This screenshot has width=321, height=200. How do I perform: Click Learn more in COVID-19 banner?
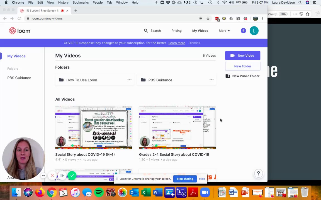[x=177, y=43]
